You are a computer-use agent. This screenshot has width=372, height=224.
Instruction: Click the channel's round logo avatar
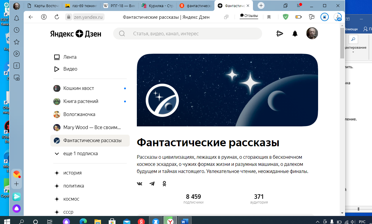(162, 100)
